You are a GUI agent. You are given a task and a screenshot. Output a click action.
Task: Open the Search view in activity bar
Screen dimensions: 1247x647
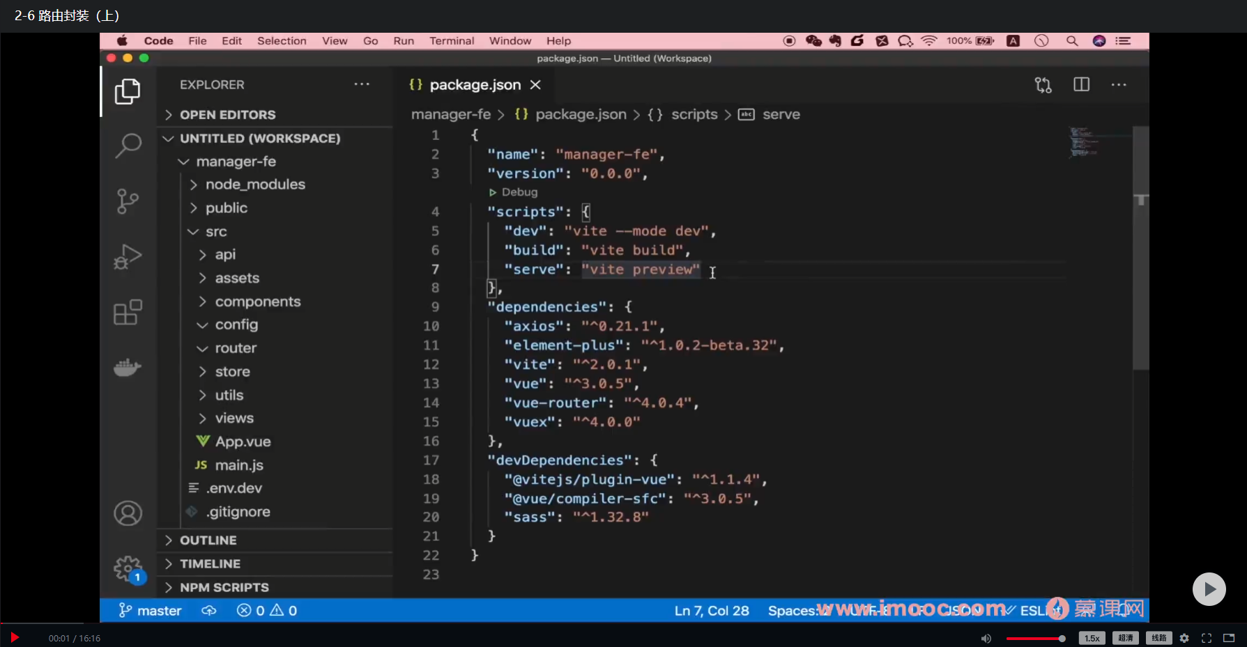pos(128,146)
